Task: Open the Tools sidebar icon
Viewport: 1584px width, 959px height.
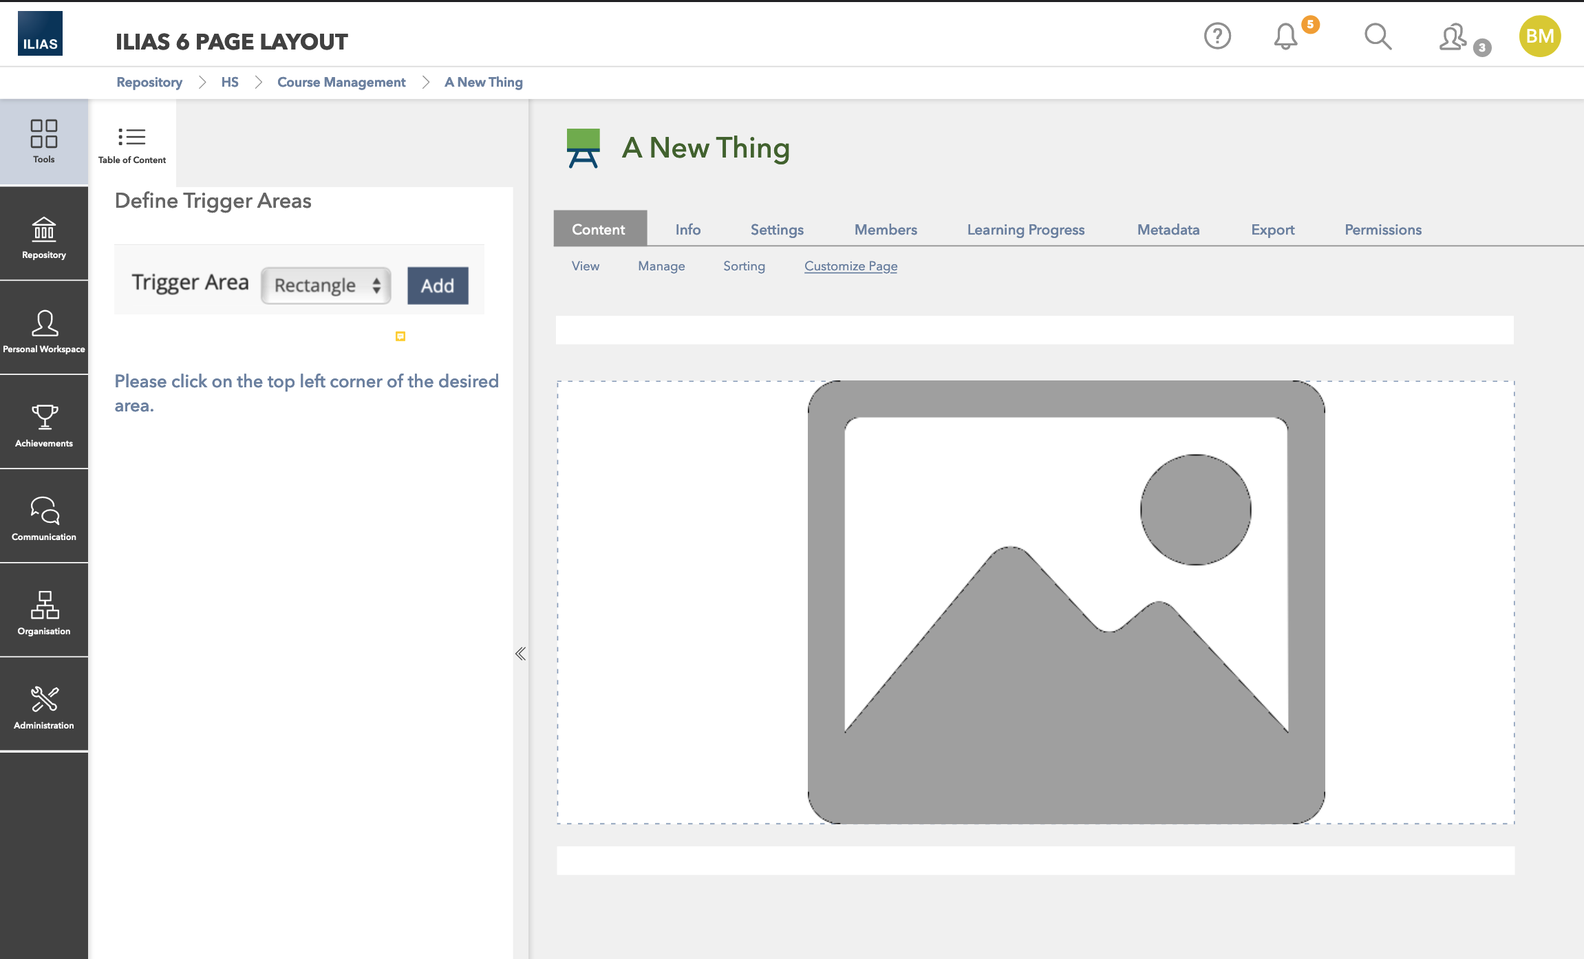Action: [x=43, y=141]
